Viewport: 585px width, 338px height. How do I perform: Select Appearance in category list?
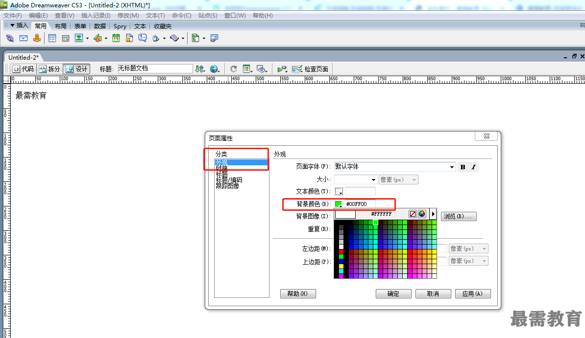coord(241,162)
